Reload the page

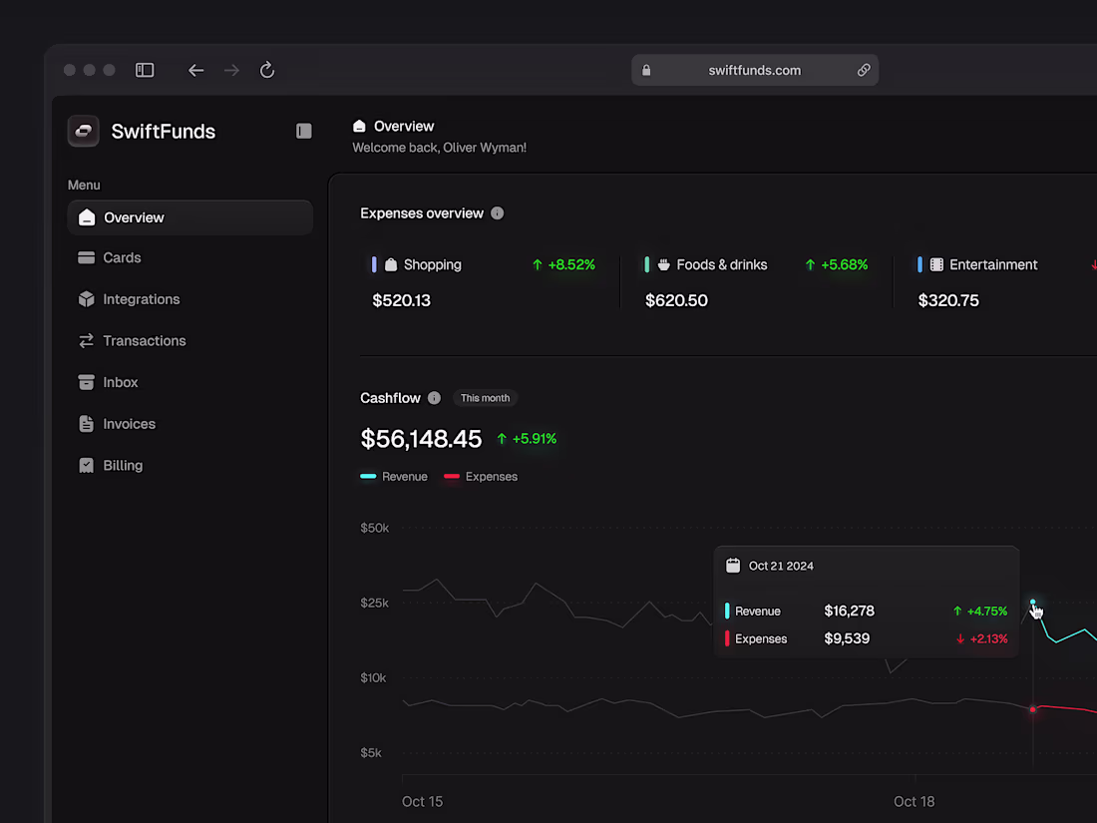tap(267, 70)
